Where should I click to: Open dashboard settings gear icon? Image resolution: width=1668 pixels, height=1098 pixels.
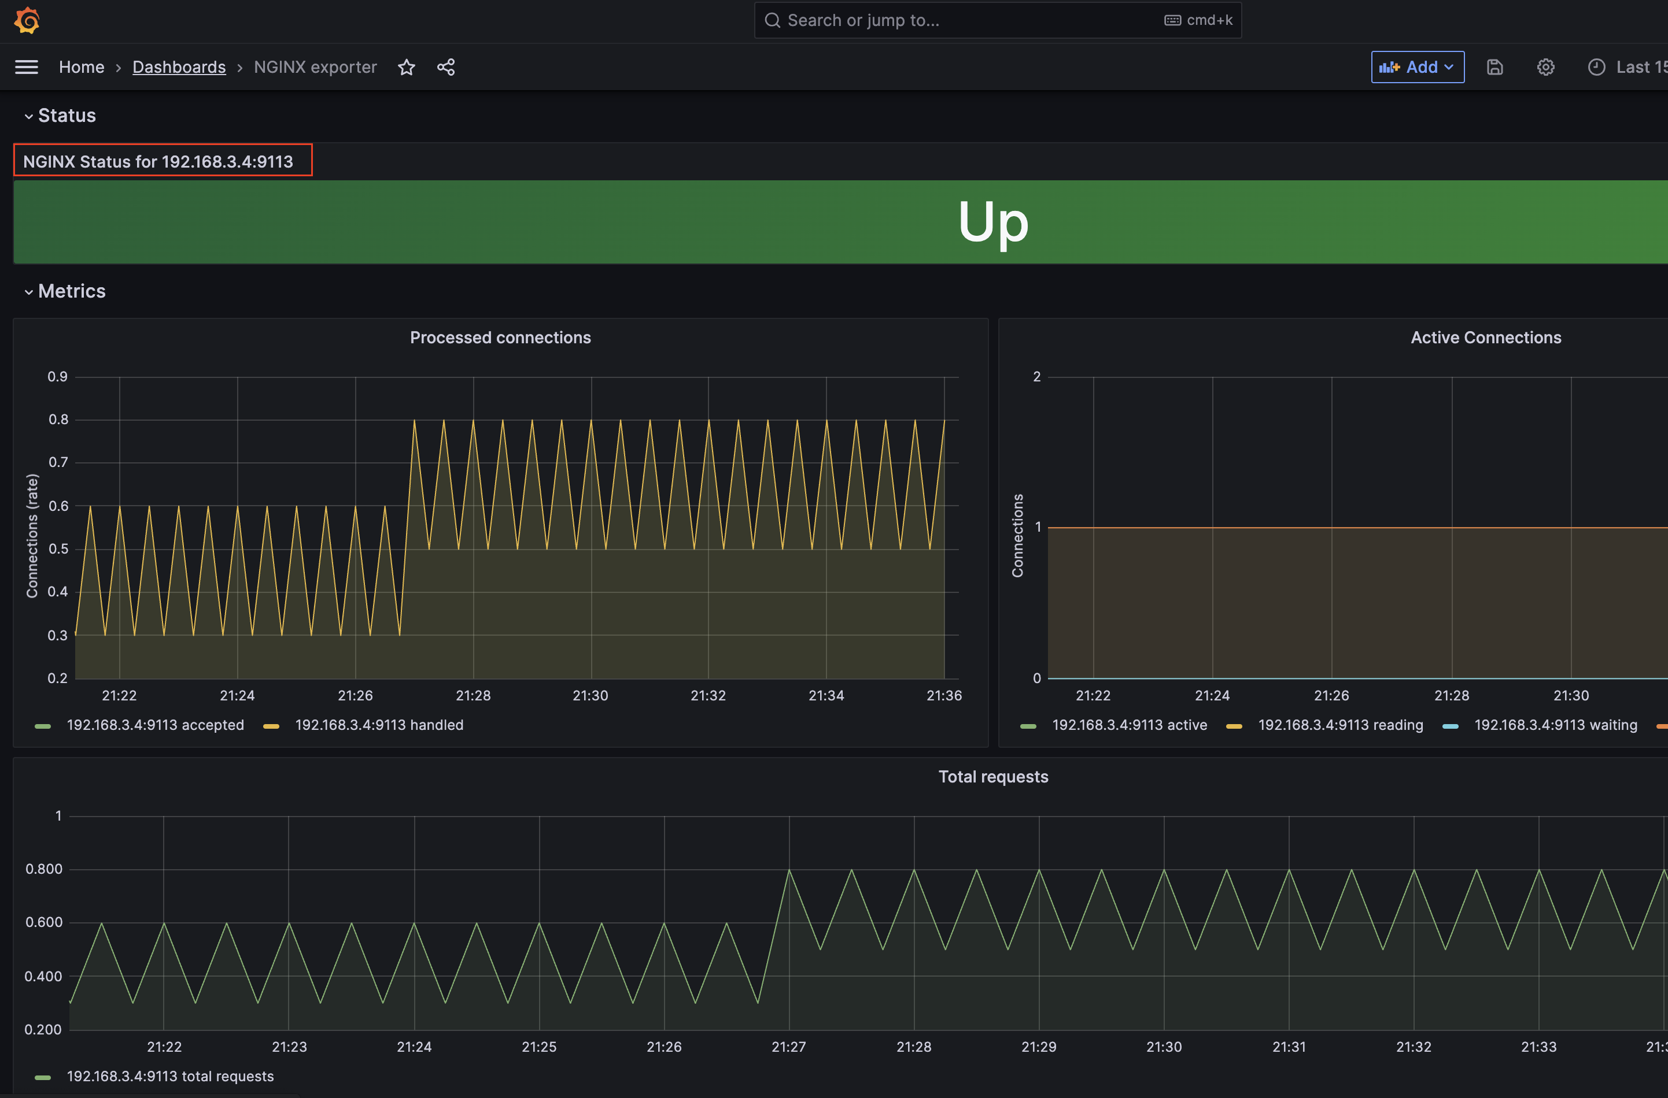point(1545,67)
